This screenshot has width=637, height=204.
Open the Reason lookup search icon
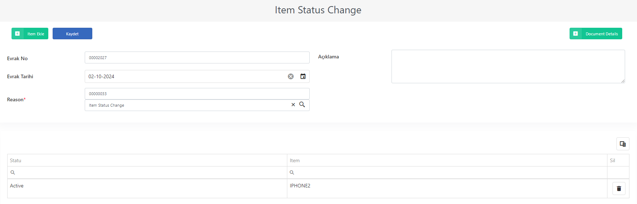point(302,105)
